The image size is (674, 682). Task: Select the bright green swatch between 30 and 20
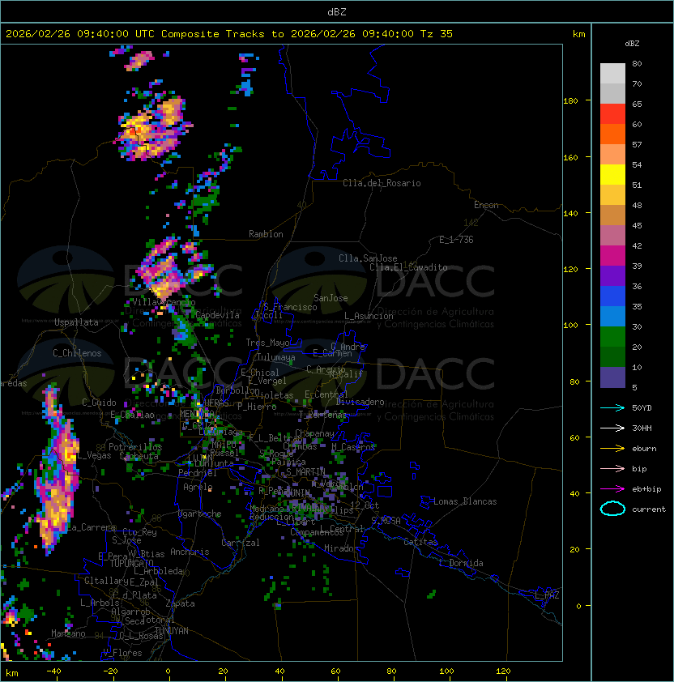pyautogui.click(x=612, y=337)
